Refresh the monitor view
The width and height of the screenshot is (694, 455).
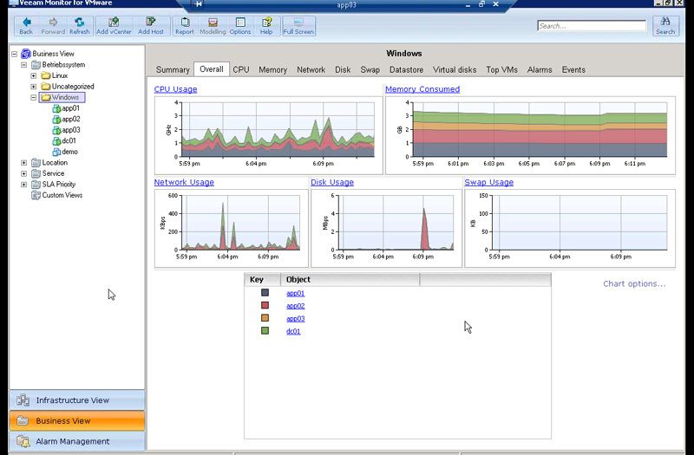pyautogui.click(x=79, y=26)
